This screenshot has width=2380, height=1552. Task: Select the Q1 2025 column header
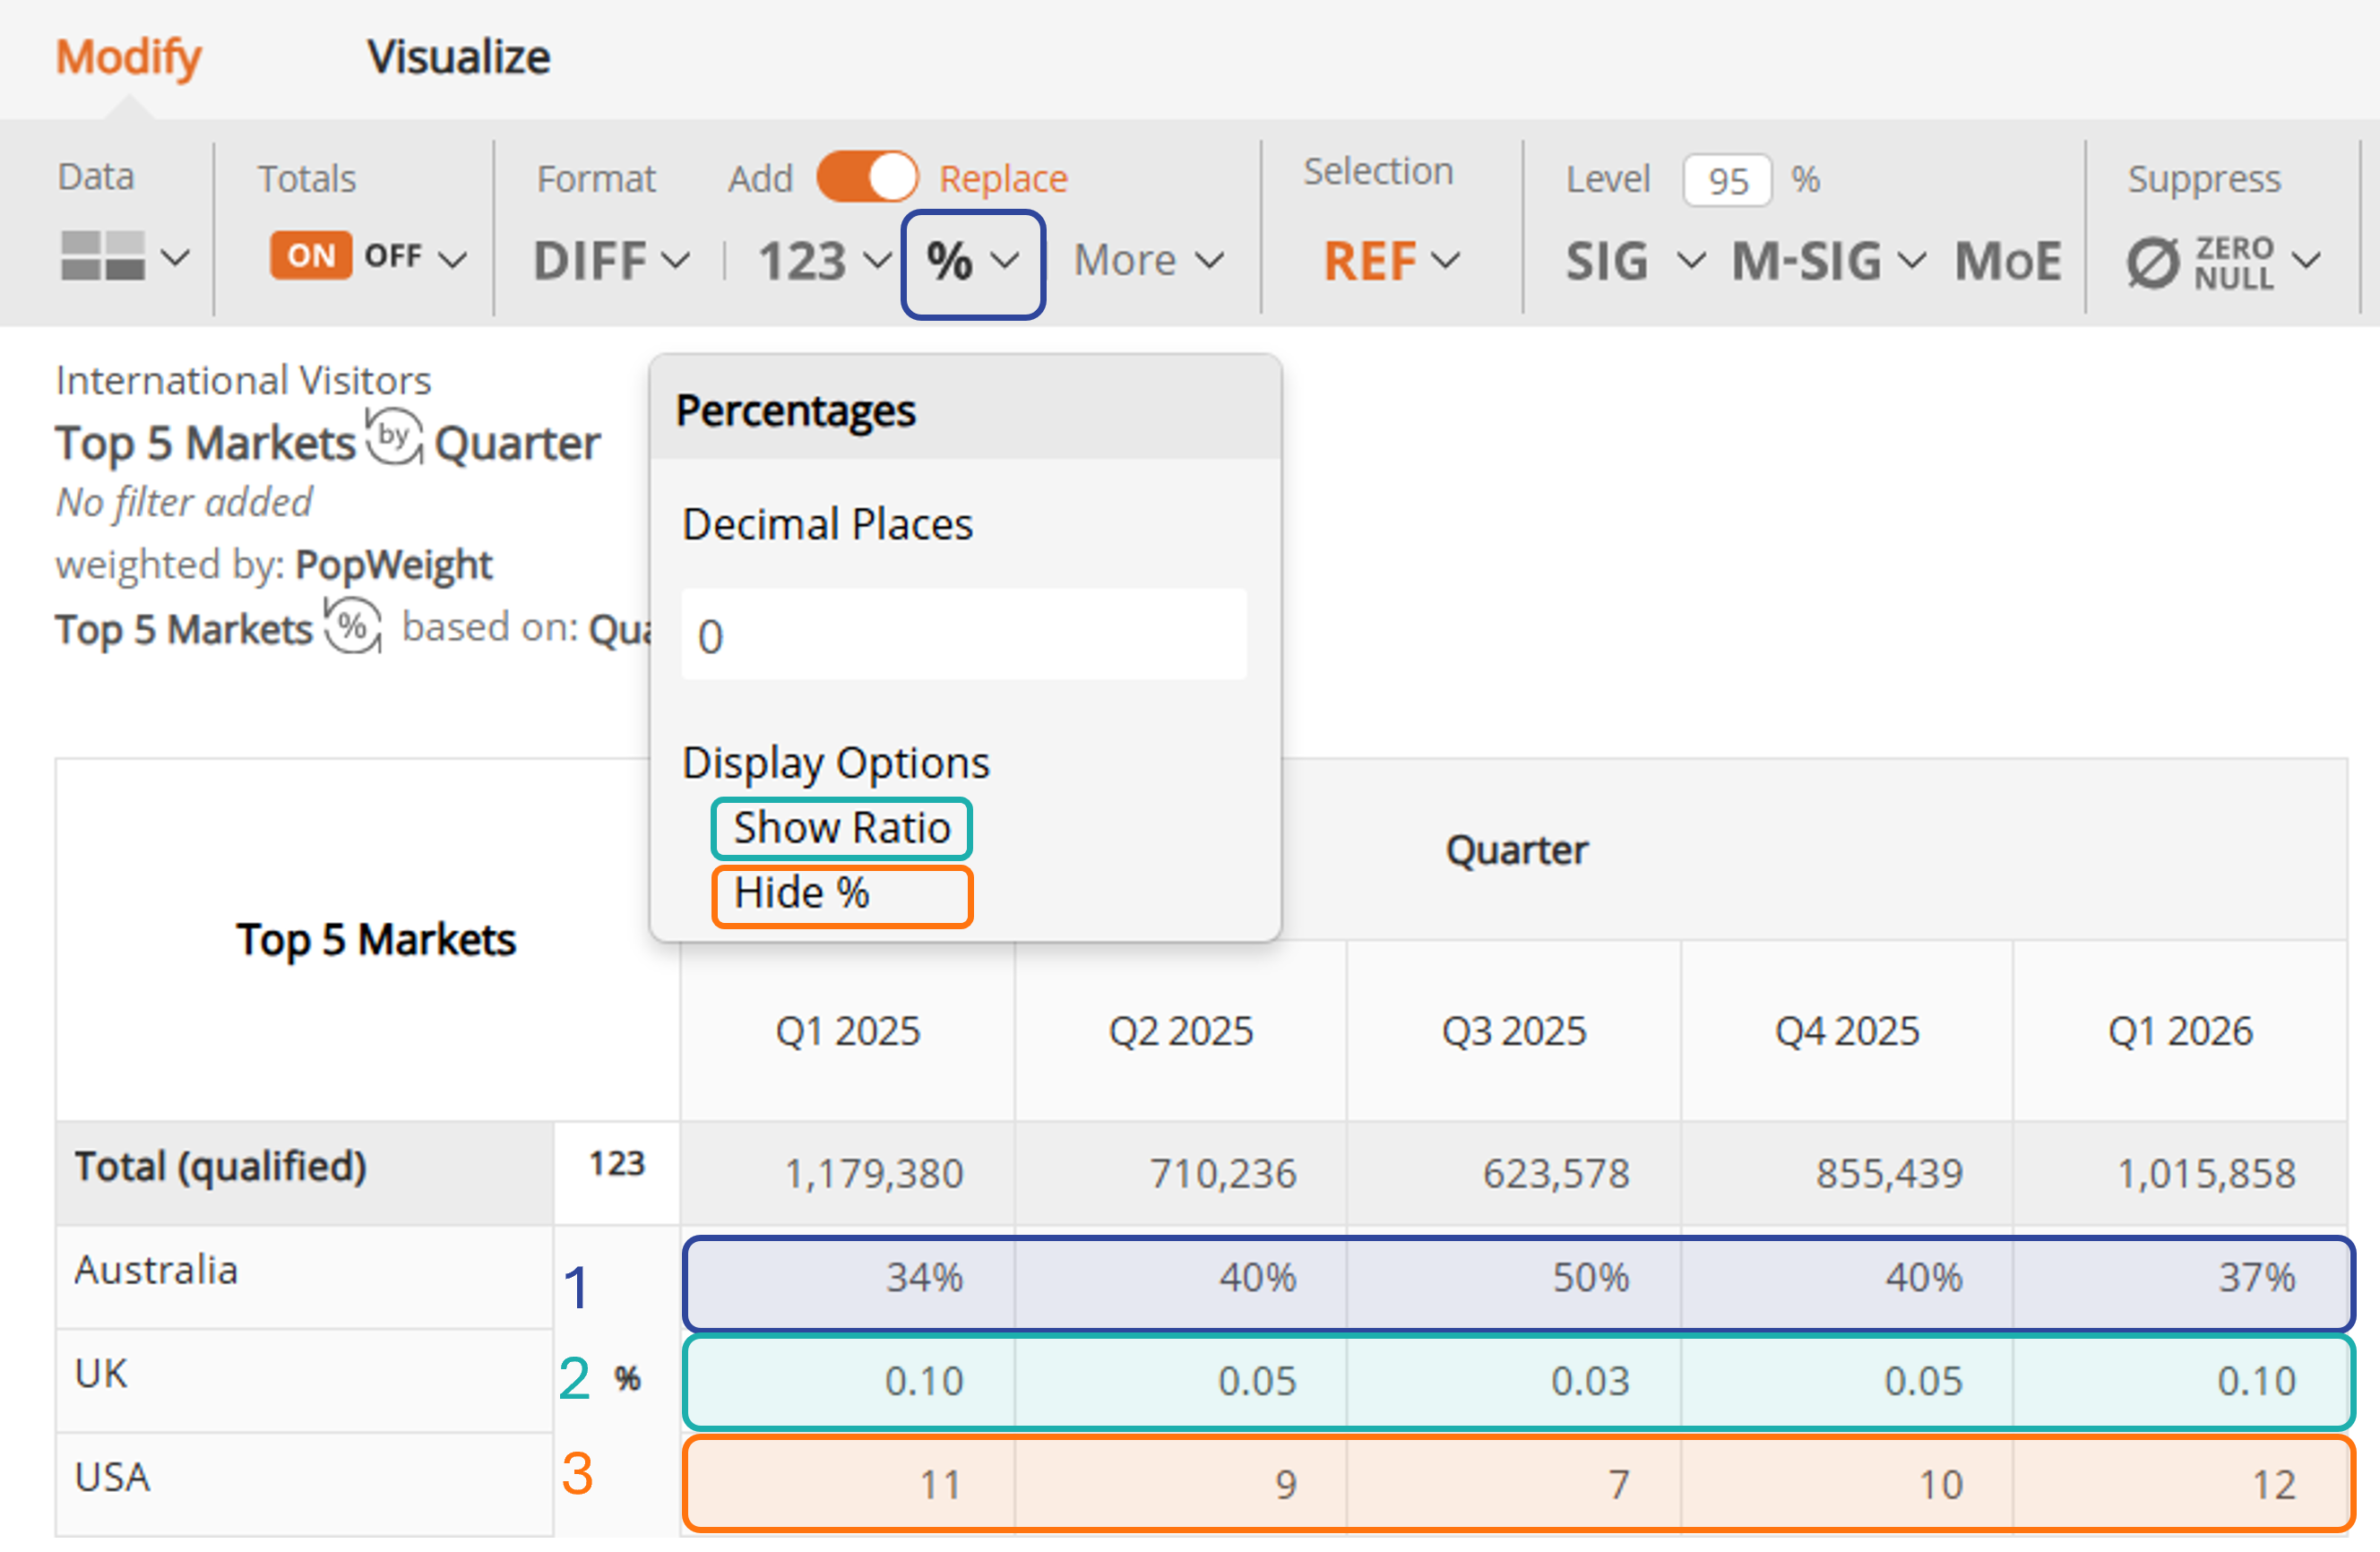click(x=847, y=1031)
